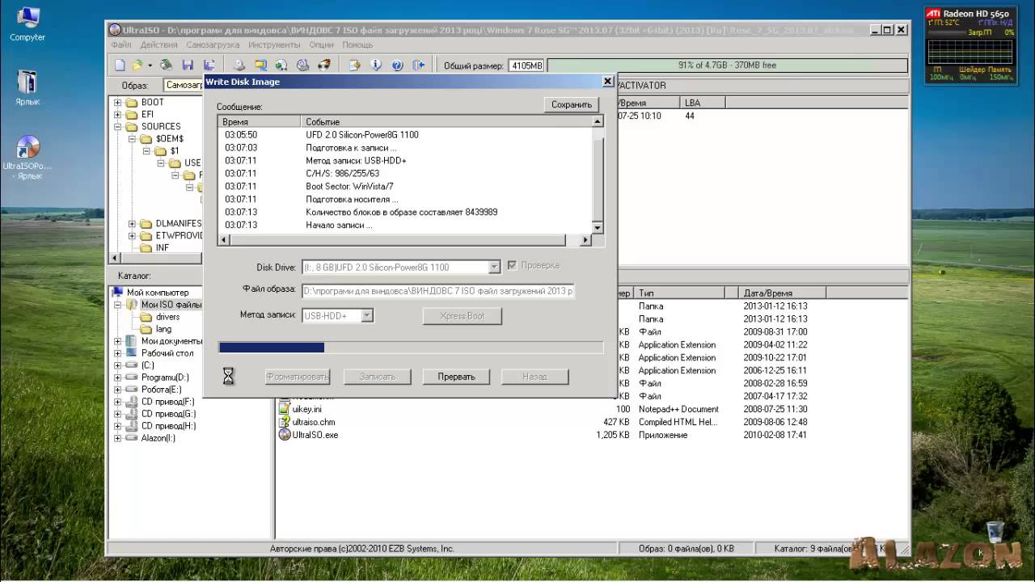Click the UltraISO.exe file icon
Image resolution: width=1035 pixels, height=582 pixels.
click(285, 435)
